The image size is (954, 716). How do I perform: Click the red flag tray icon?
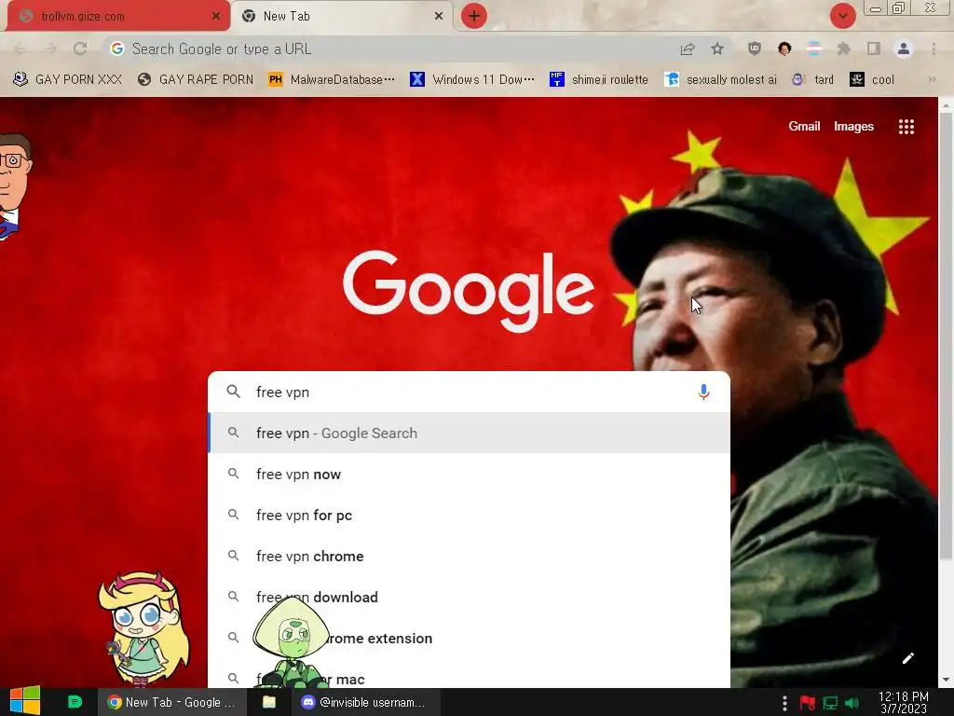coord(808,703)
